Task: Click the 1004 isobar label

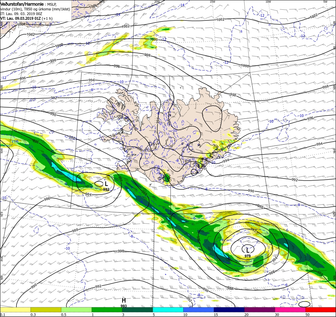Action: tap(21, 24)
